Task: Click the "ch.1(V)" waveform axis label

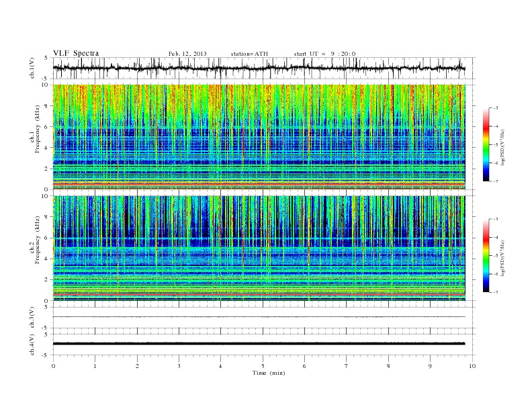Action: click(x=32, y=68)
